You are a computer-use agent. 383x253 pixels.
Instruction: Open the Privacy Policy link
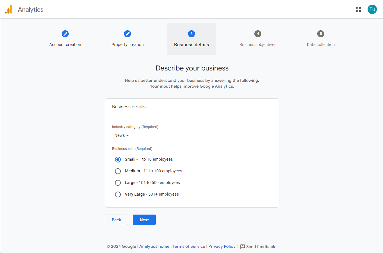pyautogui.click(x=222, y=247)
